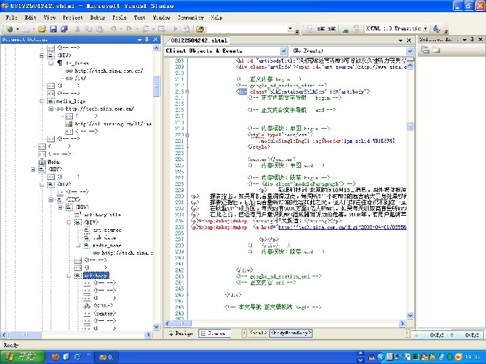Open the Debug menu
Screen dimensions: 486x364
coord(97,17)
